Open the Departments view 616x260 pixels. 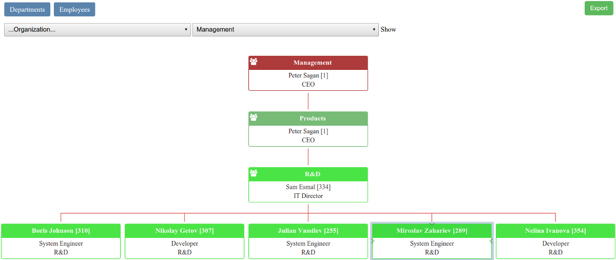pos(27,9)
